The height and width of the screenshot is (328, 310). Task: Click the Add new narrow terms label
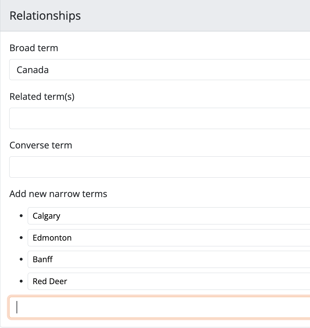coord(58,194)
